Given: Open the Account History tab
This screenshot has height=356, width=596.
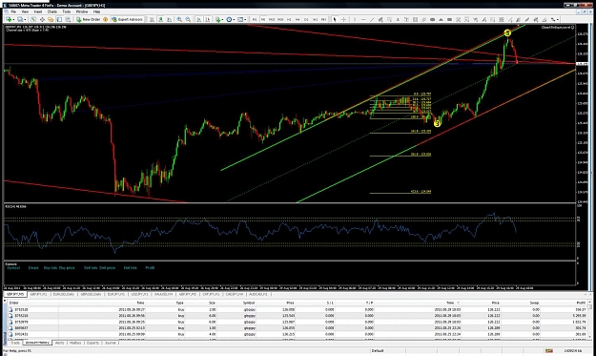Looking at the screenshot, I should coord(37,343).
